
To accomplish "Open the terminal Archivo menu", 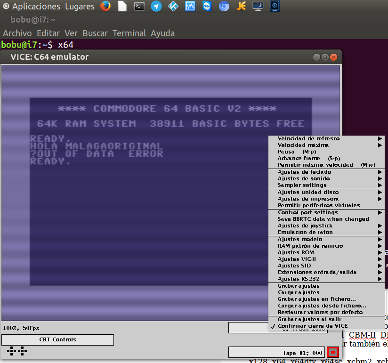I will (x=17, y=33).
